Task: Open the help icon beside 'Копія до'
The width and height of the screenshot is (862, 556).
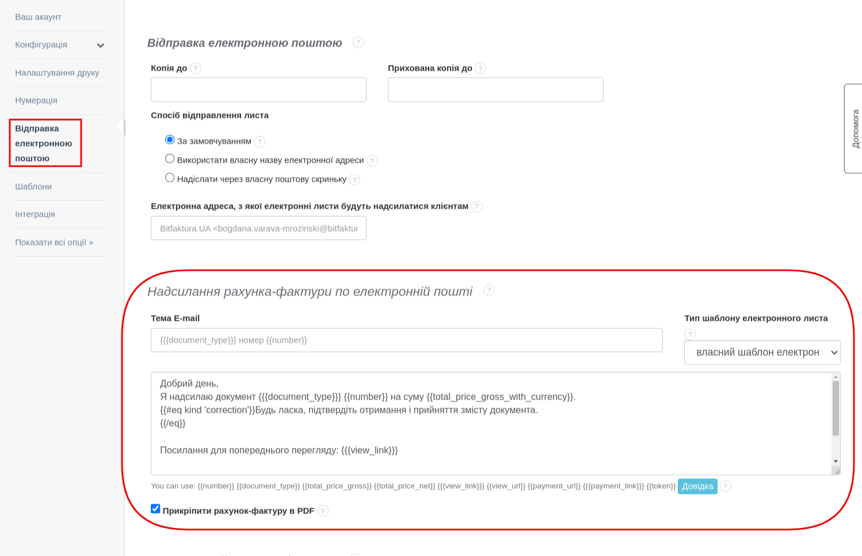Action: [195, 68]
